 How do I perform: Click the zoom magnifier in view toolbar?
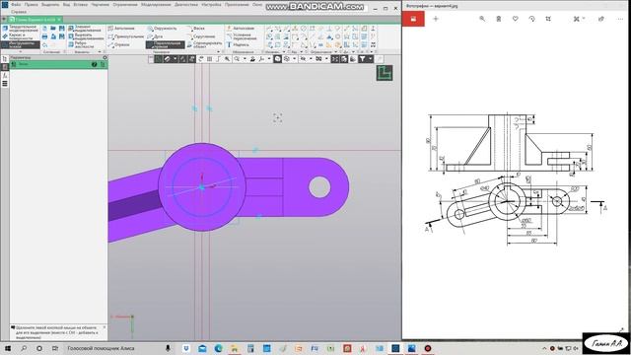pos(237,59)
